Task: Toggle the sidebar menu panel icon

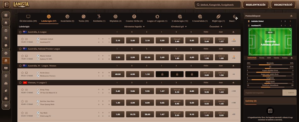Action: 6,5
